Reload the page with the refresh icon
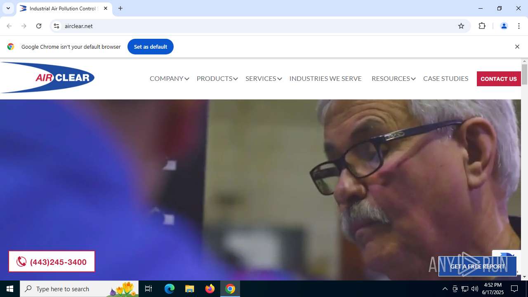This screenshot has height=297, width=528. (39, 26)
